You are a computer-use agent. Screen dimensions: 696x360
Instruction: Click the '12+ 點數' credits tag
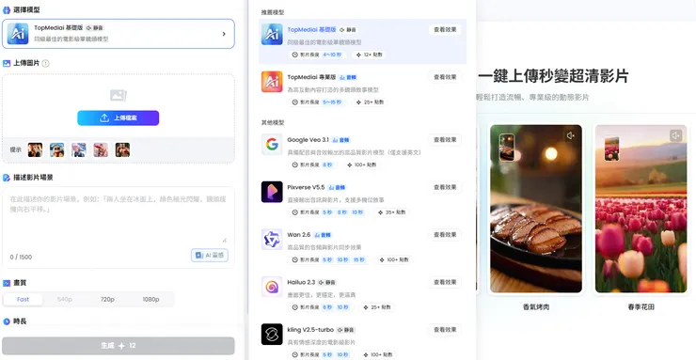coord(370,55)
